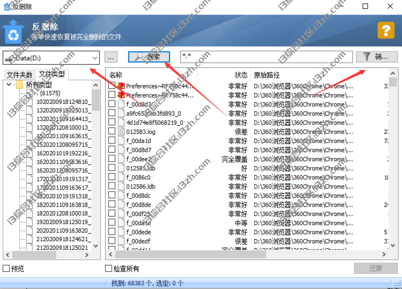The width and height of the screenshot is (402, 289).
Task: Click the 012583.log document icon
Action: click(121, 131)
